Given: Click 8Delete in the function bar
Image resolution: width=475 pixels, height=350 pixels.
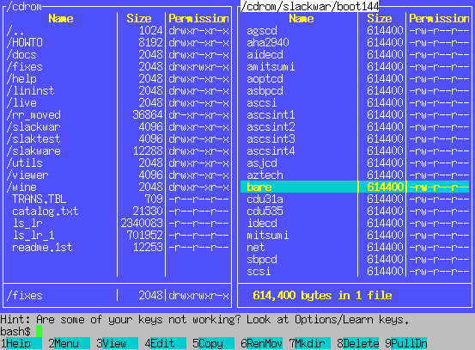Looking at the screenshot, I should click(358, 343).
